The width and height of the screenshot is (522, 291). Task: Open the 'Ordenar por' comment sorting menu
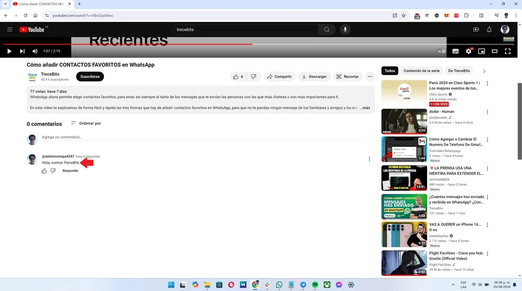tap(86, 123)
